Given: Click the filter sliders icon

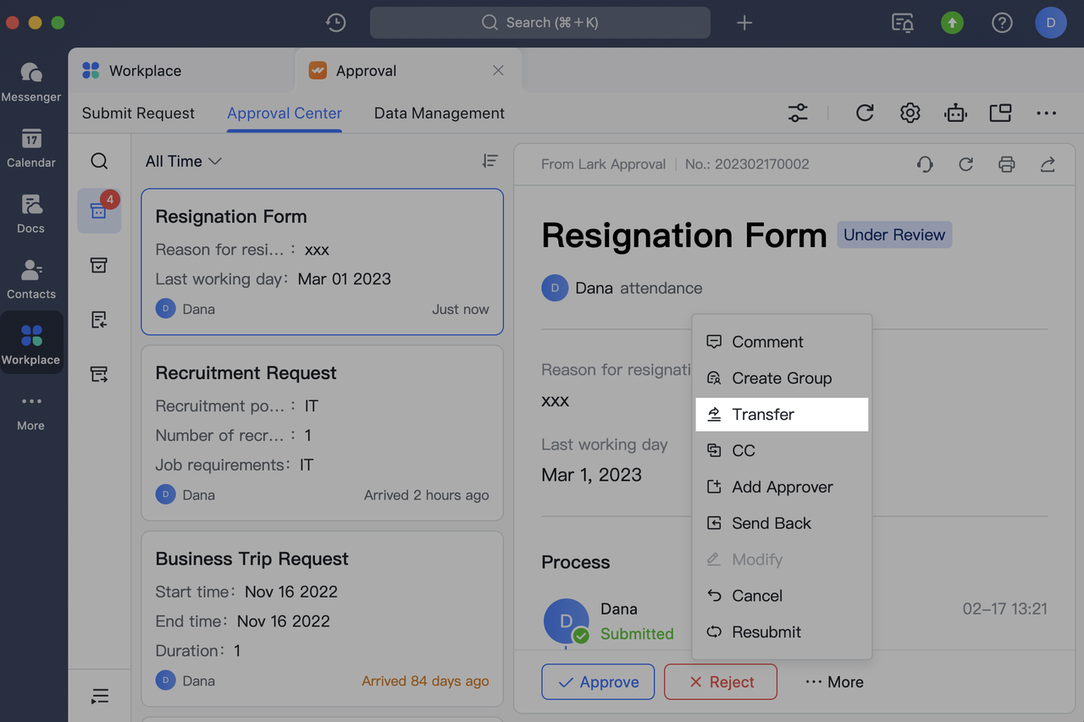Looking at the screenshot, I should [x=798, y=113].
